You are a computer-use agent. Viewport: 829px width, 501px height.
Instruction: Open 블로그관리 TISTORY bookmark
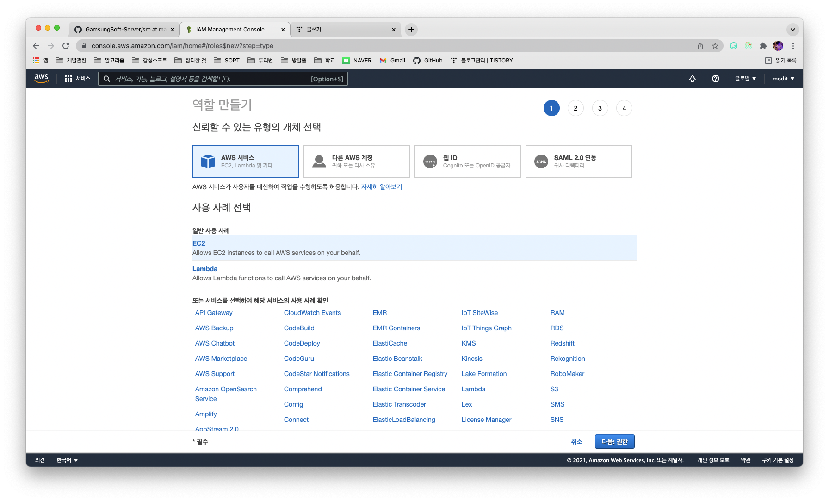[482, 61]
